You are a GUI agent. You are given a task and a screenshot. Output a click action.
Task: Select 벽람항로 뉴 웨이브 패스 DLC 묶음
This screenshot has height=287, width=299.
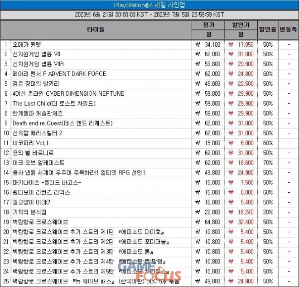[96, 282]
